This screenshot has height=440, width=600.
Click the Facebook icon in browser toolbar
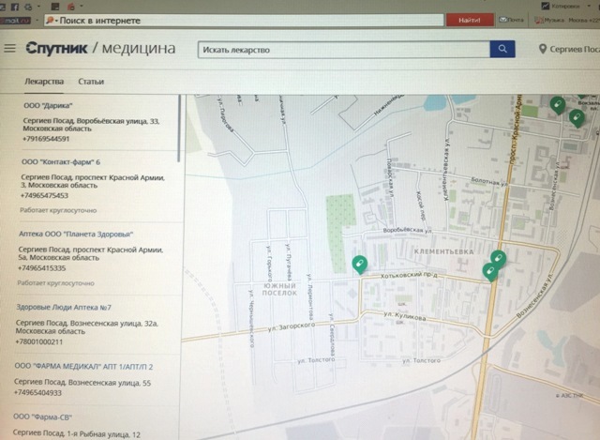[15, 7]
